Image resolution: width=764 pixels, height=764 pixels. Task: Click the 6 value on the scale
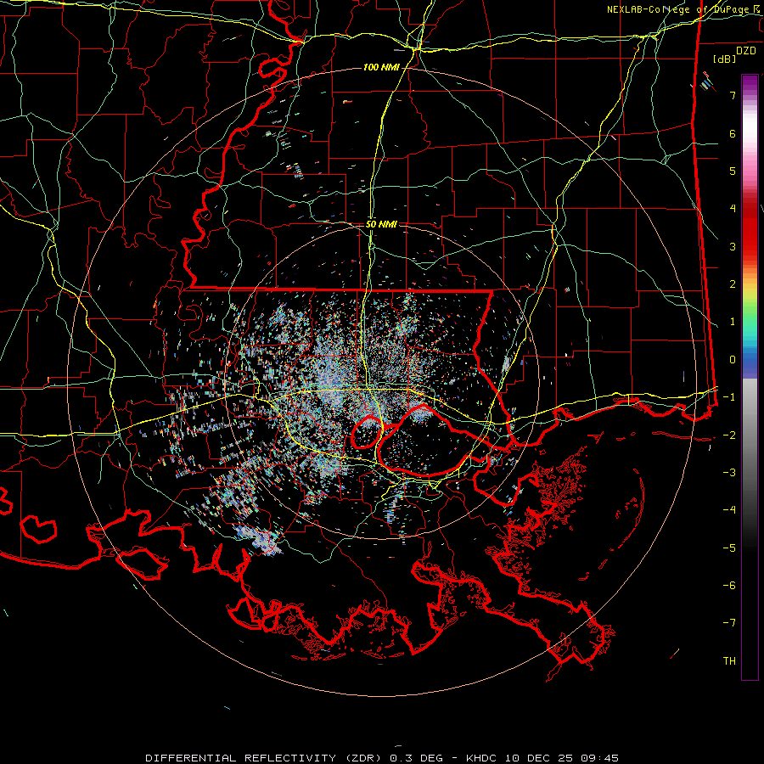(733, 133)
